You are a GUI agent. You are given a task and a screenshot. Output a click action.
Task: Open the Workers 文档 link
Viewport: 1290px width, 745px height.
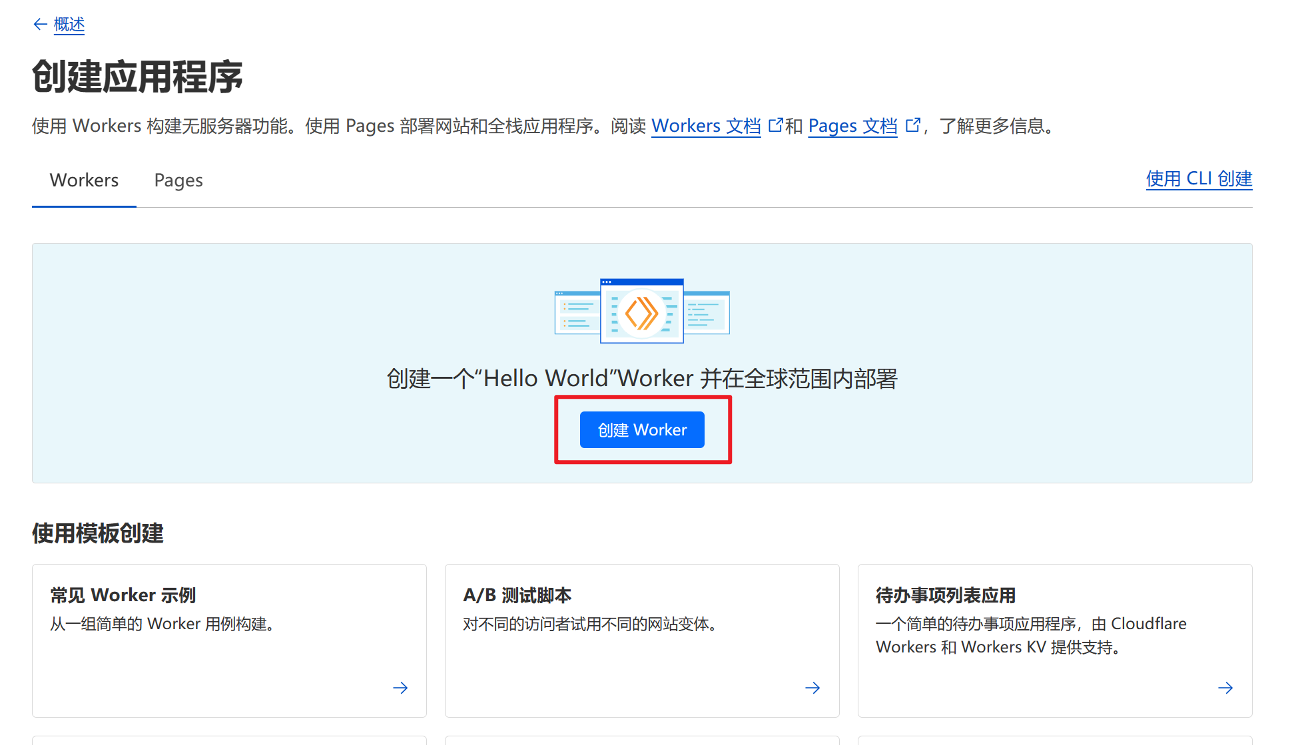coord(705,126)
